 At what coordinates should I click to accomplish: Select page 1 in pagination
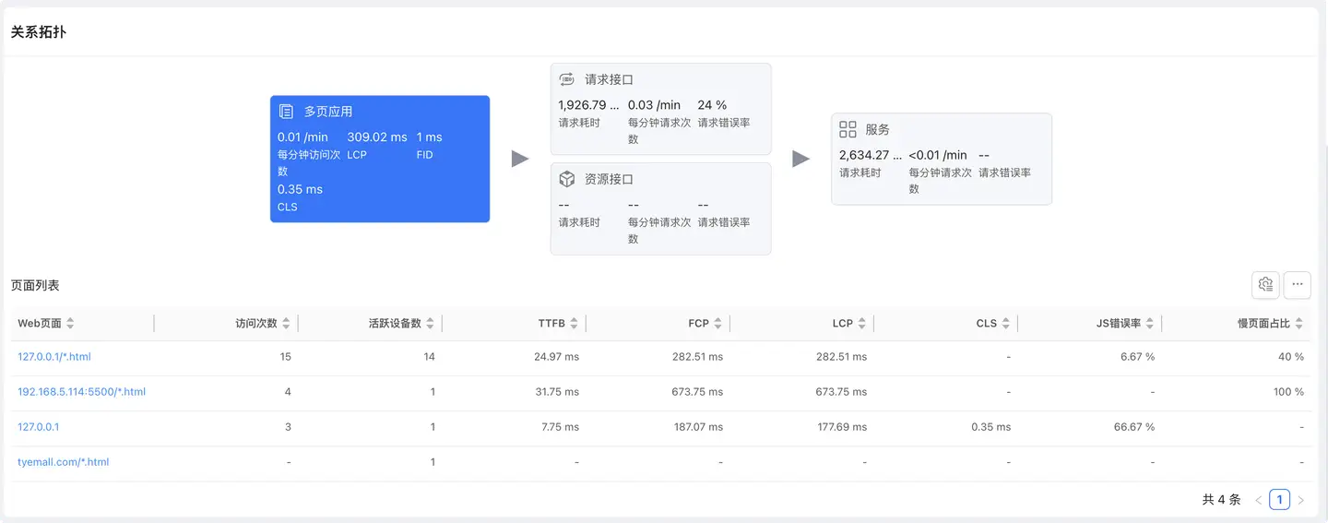(x=1279, y=500)
